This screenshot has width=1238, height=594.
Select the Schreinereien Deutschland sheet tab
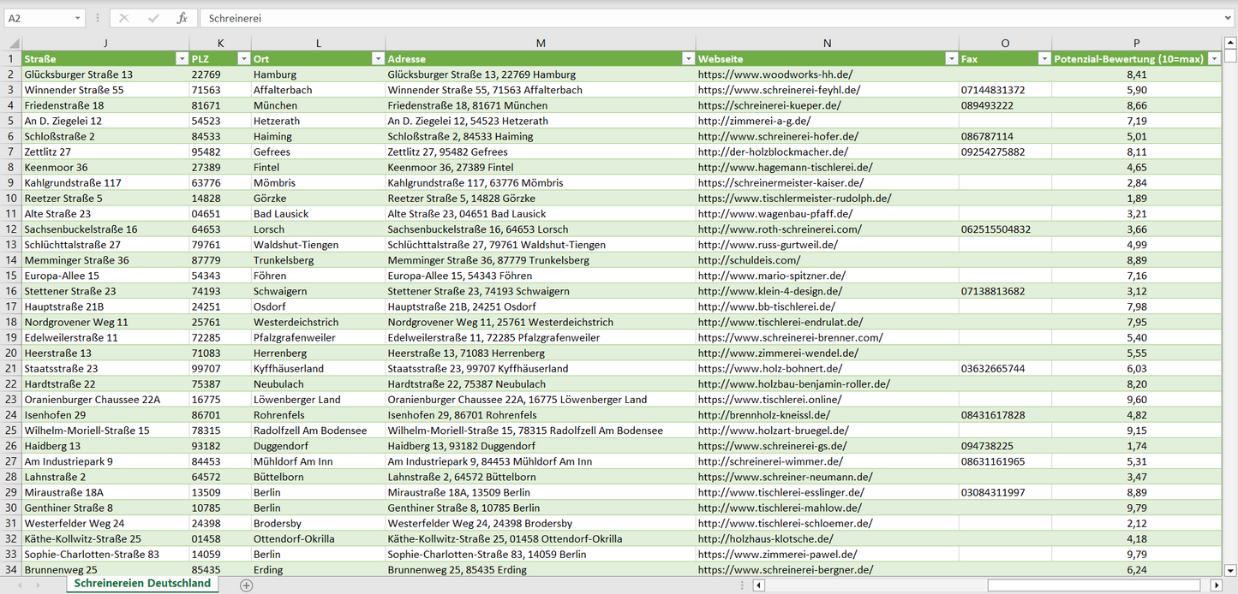click(x=142, y=584)
